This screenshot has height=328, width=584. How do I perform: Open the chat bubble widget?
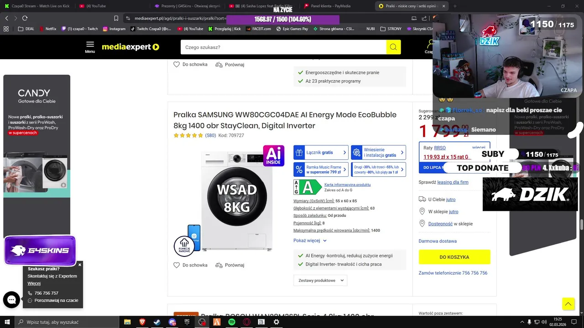click(11, 300)
